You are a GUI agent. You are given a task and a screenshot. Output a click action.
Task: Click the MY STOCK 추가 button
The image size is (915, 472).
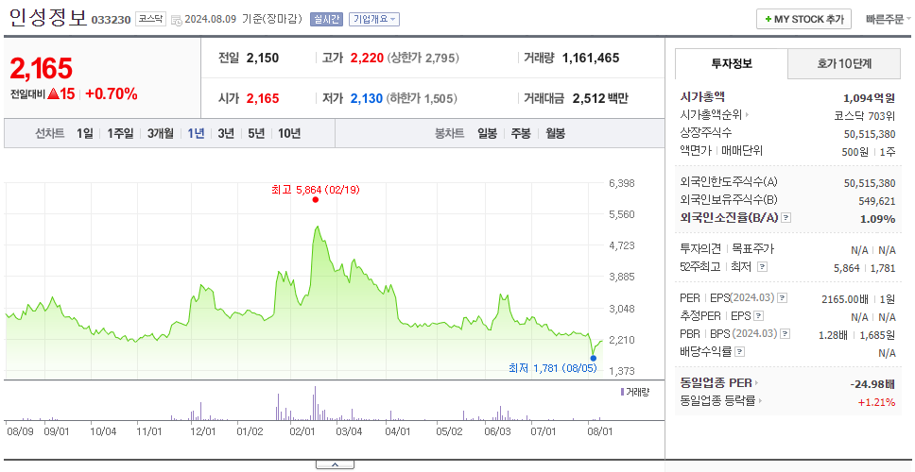point(804,19)
